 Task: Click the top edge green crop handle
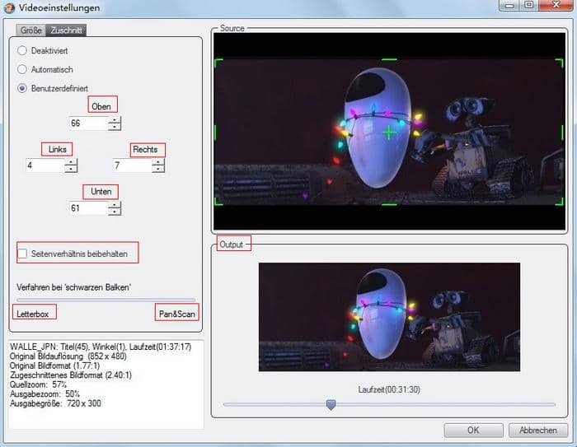click(x=389, y=59)
